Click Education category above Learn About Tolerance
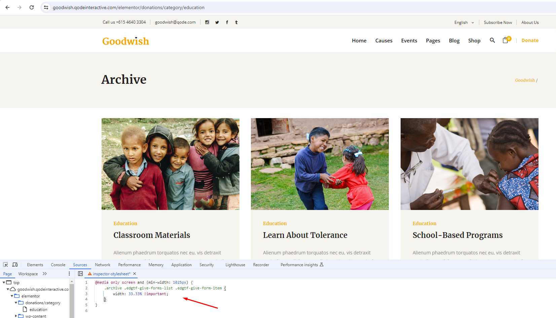Image resolution: width=556 pixels, height=318 pixels. tap(275, 223)
